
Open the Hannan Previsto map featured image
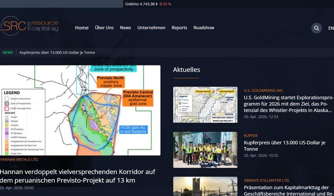pos(80,110)
